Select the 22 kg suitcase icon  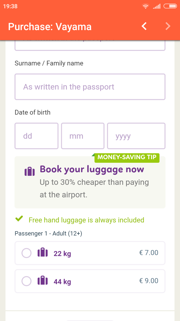click(42, 253)
